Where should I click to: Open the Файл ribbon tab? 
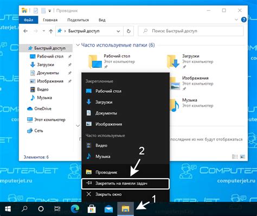pyautogui.click(x=28, y=20)
